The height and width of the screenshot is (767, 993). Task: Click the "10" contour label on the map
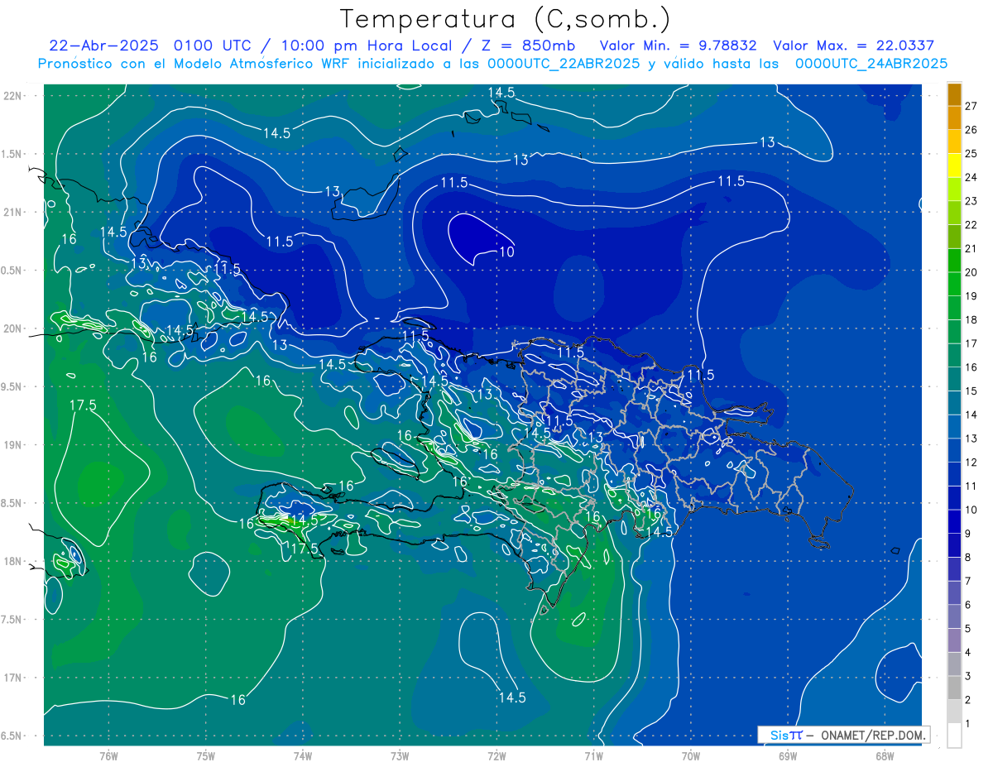coord(506,252)
